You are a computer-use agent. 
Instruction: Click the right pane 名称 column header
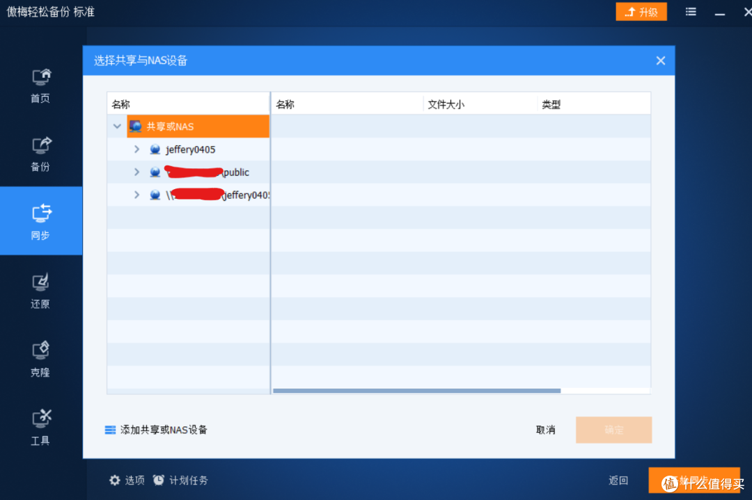click(x=347, y=104)
